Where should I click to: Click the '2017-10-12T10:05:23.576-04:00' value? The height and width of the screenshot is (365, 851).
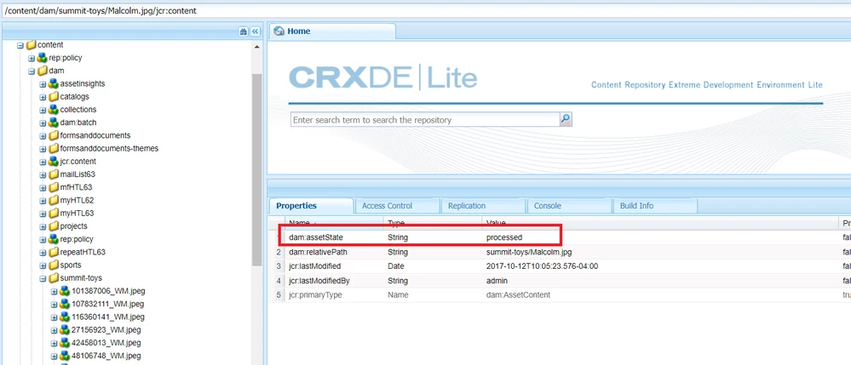[542, 266]
